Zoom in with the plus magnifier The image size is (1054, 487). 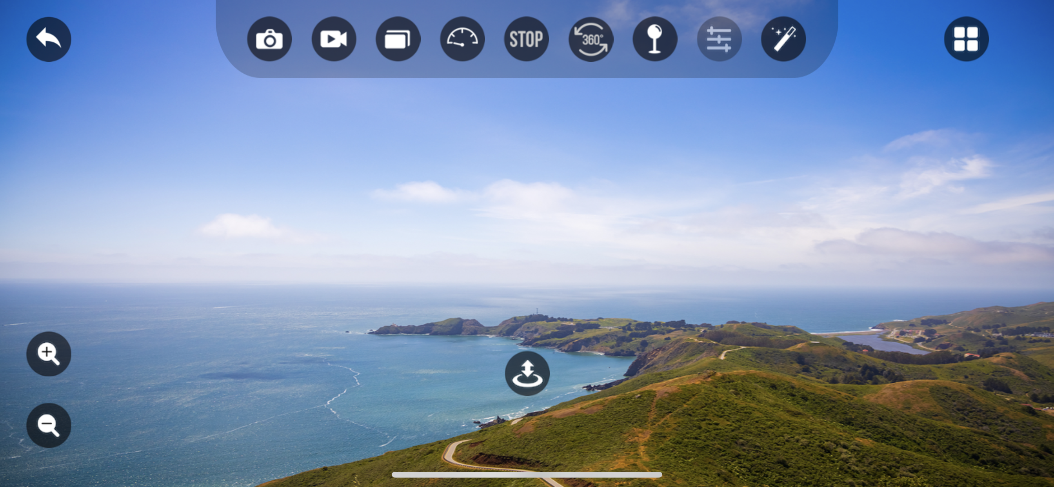49,354
